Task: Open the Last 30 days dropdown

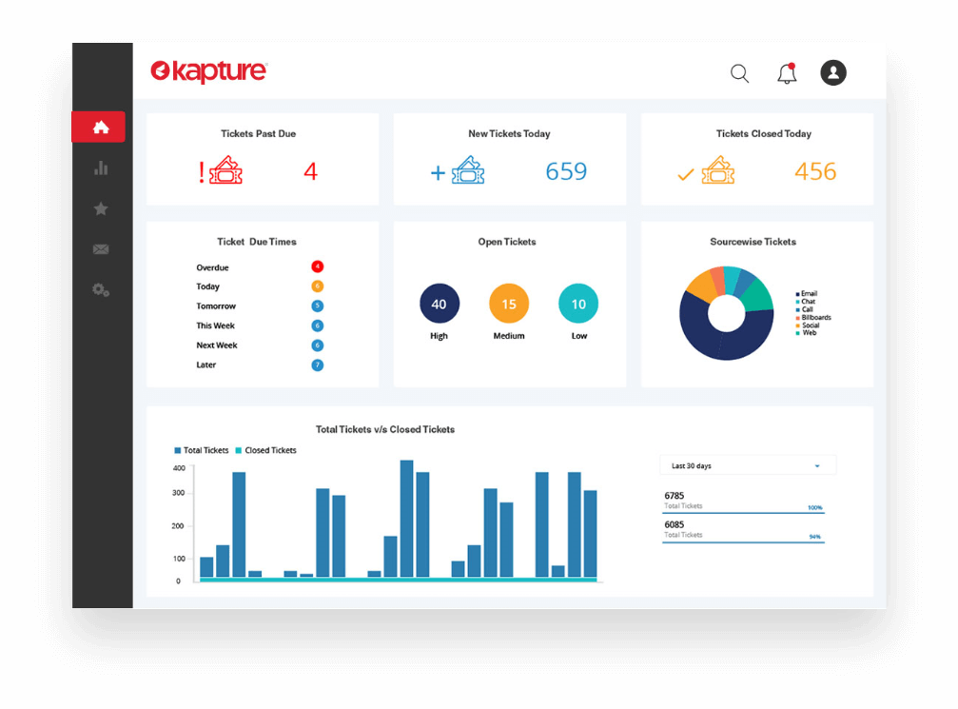Action: pyautogui.click(x=748, y=465)
